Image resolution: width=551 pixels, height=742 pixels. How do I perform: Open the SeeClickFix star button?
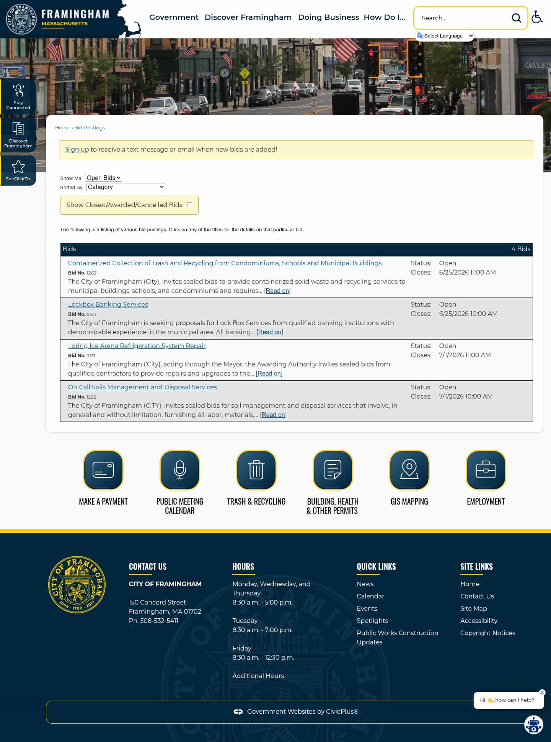pos(18,170)
